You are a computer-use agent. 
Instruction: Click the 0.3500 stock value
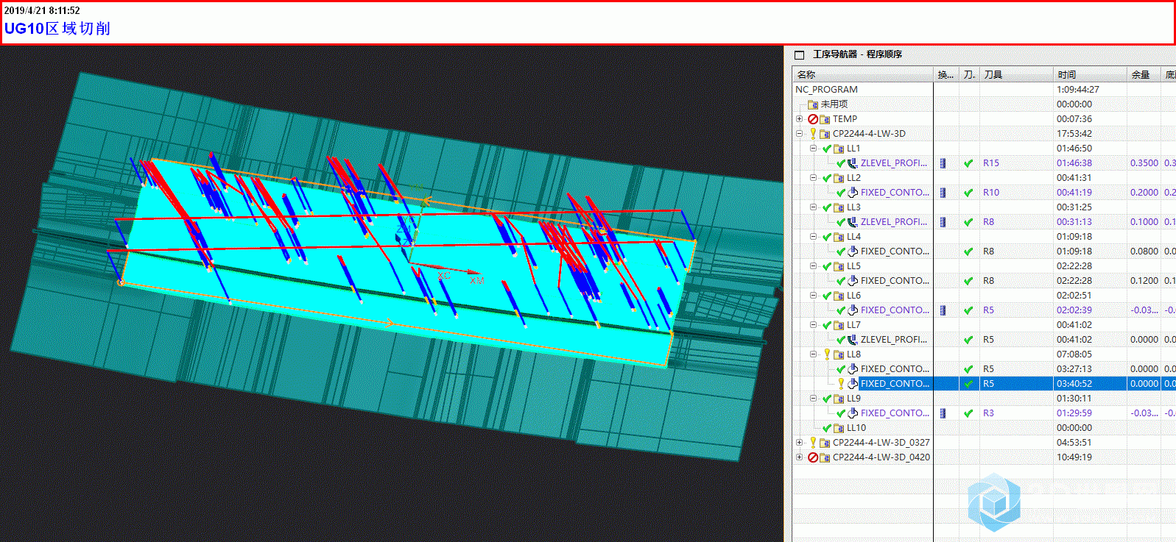coord(1144,163)
